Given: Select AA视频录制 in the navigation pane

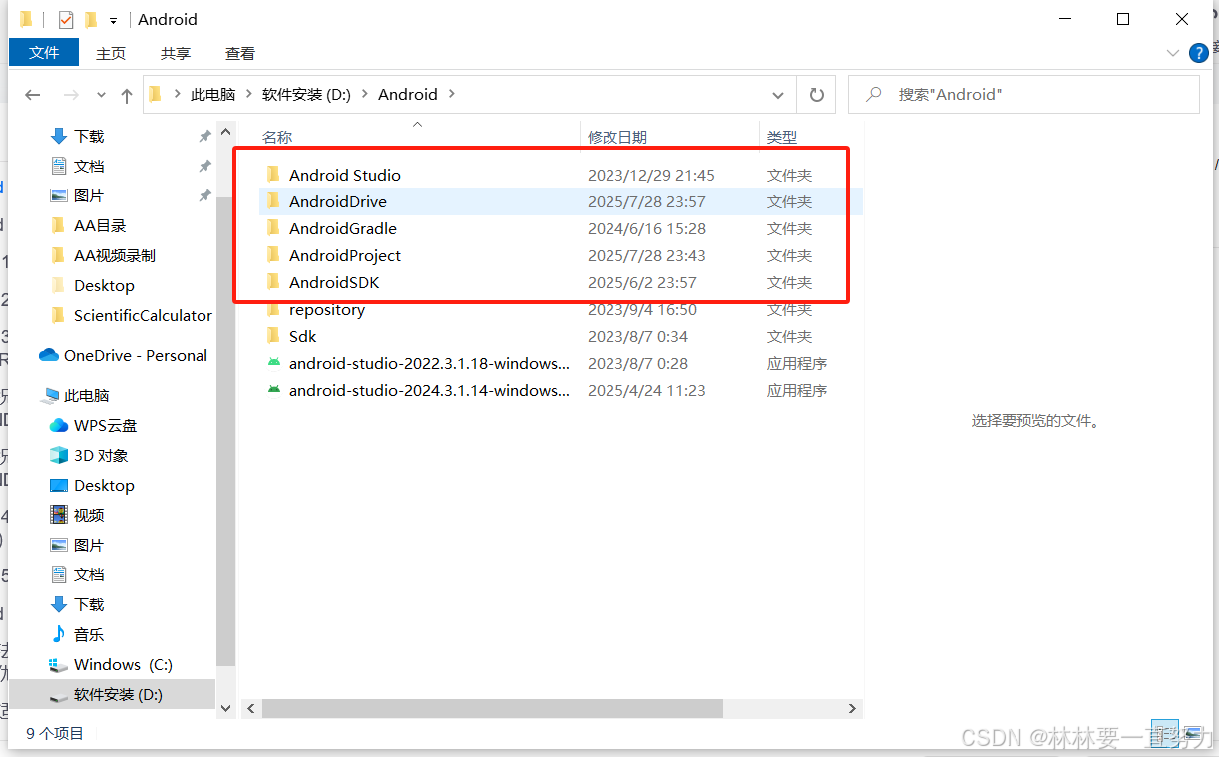Looking at the screenshot, I should 115,255.
